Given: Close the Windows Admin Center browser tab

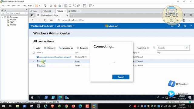Looking at the screenshot, I should pyautogui.click(x=67, y=15).
